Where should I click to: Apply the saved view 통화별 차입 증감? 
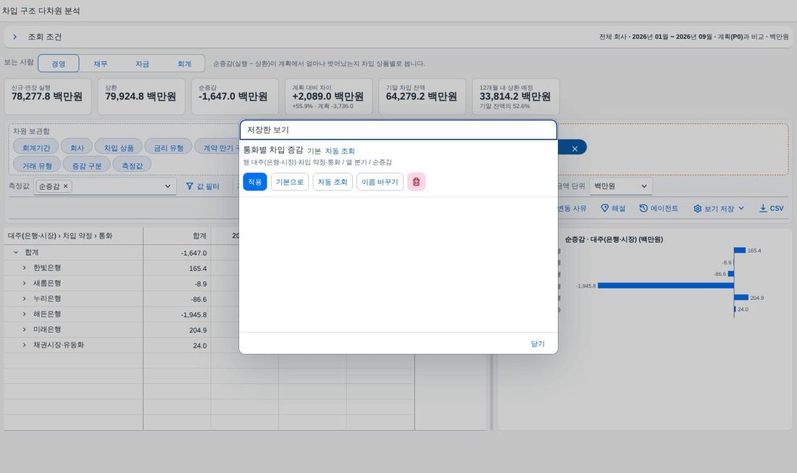tap(254, 182)
